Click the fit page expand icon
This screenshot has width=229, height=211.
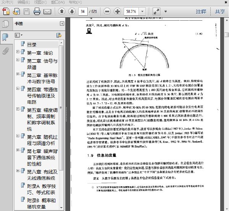pos(156,11)
